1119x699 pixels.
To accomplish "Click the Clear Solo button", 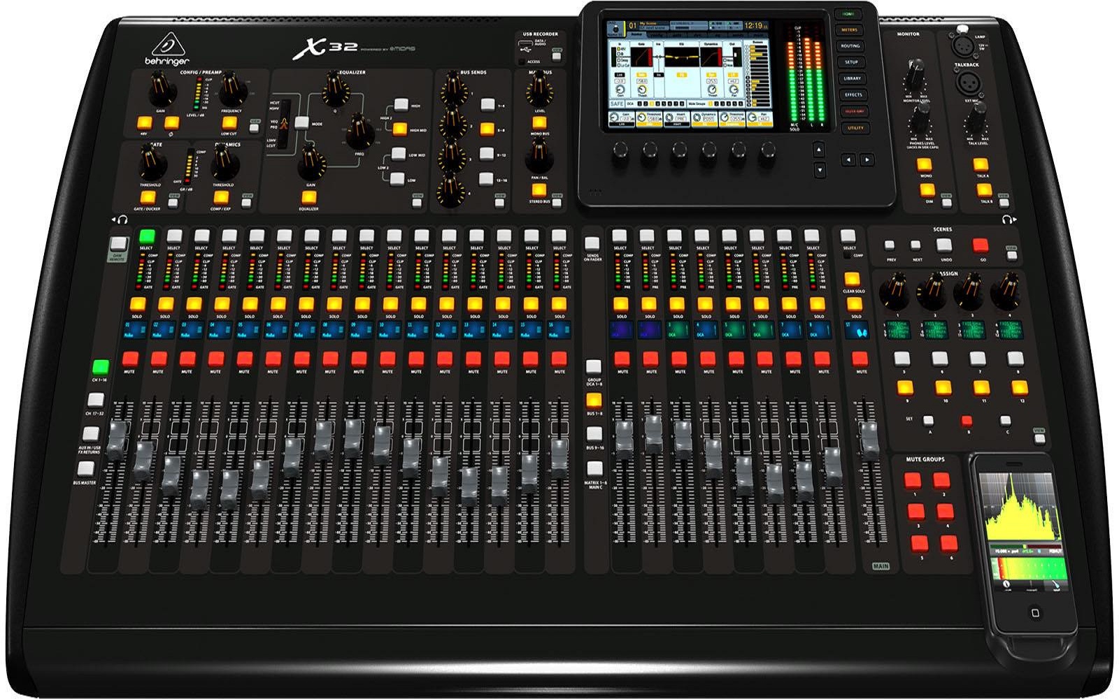I will (x=852, y=279).
